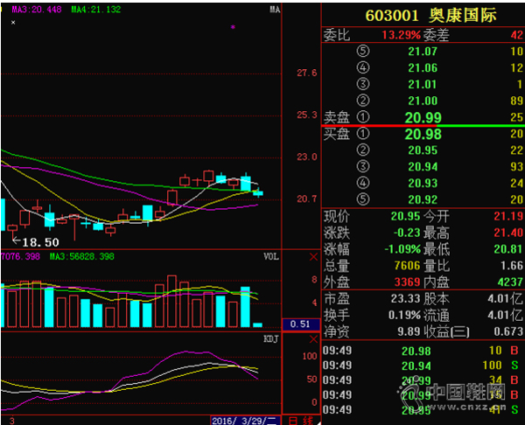The width and height of the screenshot is (525, 425).
Task: Click sell level 5 price 21.07
Action: (x=423, y=51)
